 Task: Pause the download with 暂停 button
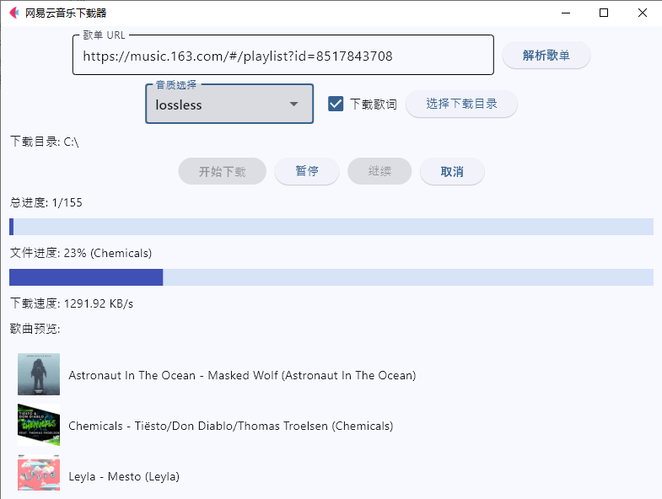point(307,171)
